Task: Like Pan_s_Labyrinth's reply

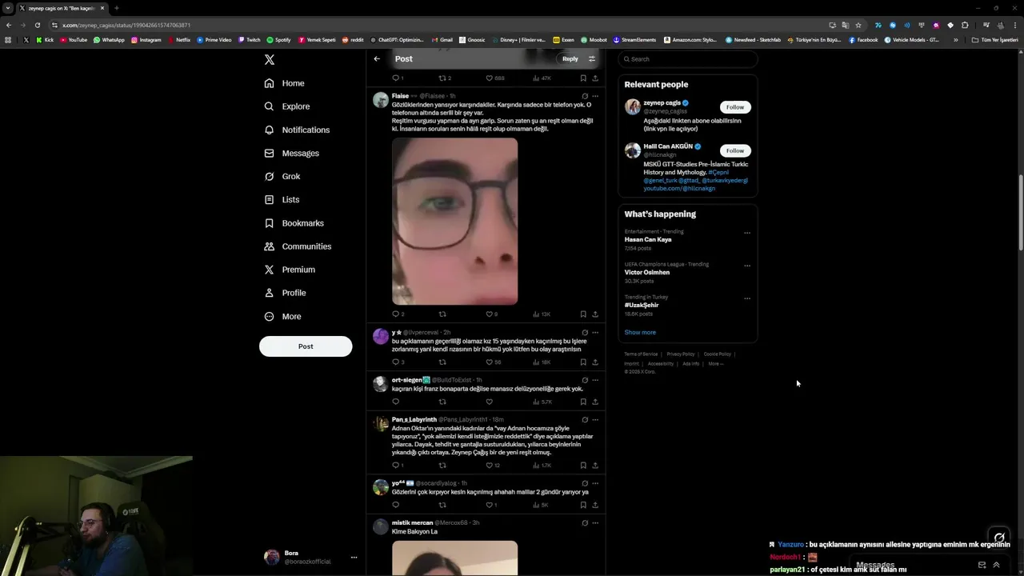Action: pos(490,466)
